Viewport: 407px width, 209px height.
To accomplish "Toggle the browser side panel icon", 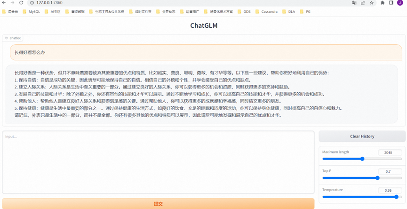I will coord(391,3).
